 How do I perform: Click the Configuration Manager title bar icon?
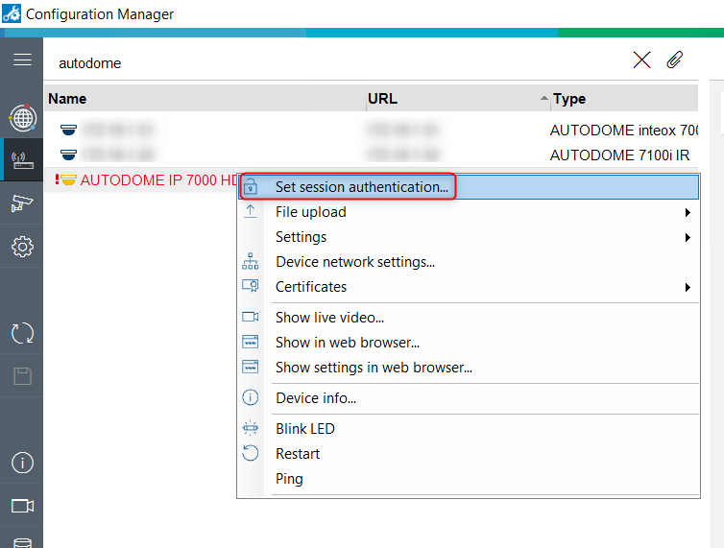12,13
